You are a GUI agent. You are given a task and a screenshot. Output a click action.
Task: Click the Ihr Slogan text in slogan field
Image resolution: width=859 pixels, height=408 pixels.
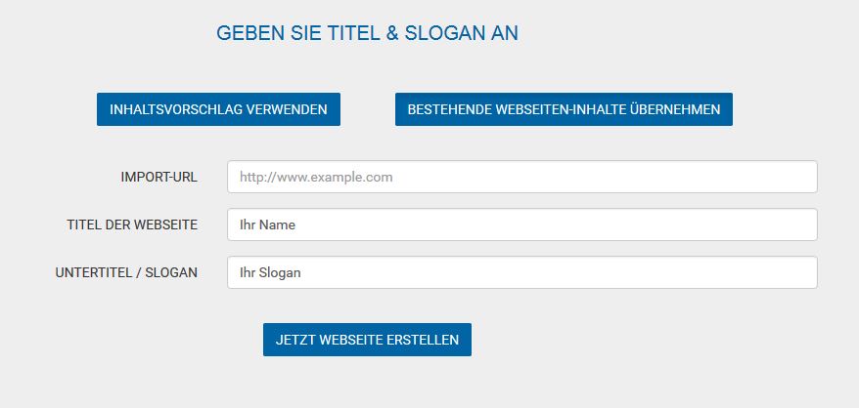(x=270, y=273)
